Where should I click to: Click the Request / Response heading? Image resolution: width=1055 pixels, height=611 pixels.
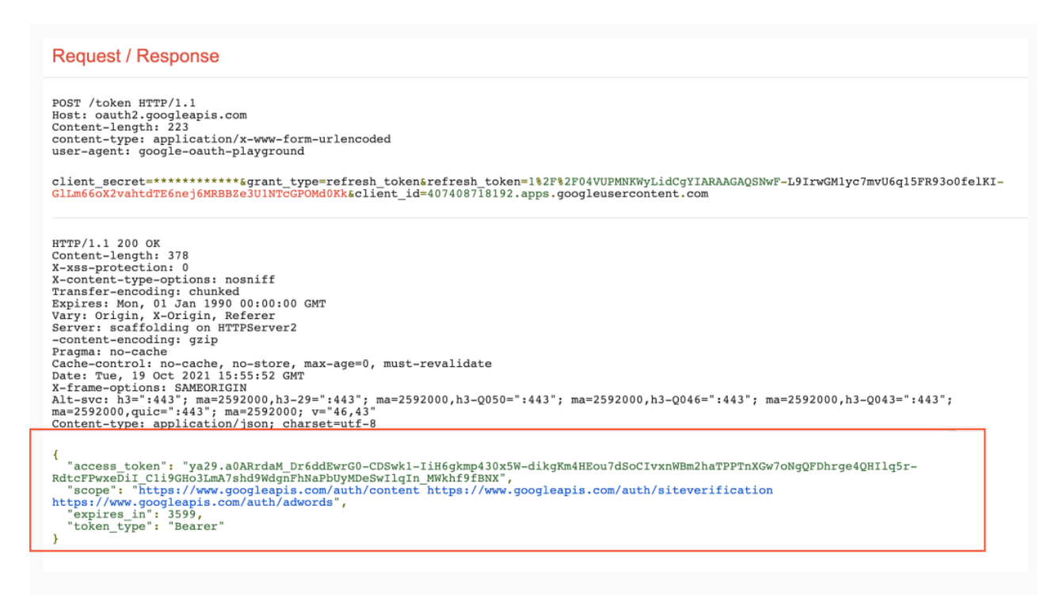pos(135,56)
